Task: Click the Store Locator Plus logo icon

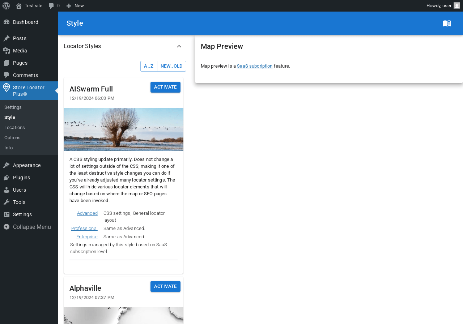Action: tap(7, 88)
